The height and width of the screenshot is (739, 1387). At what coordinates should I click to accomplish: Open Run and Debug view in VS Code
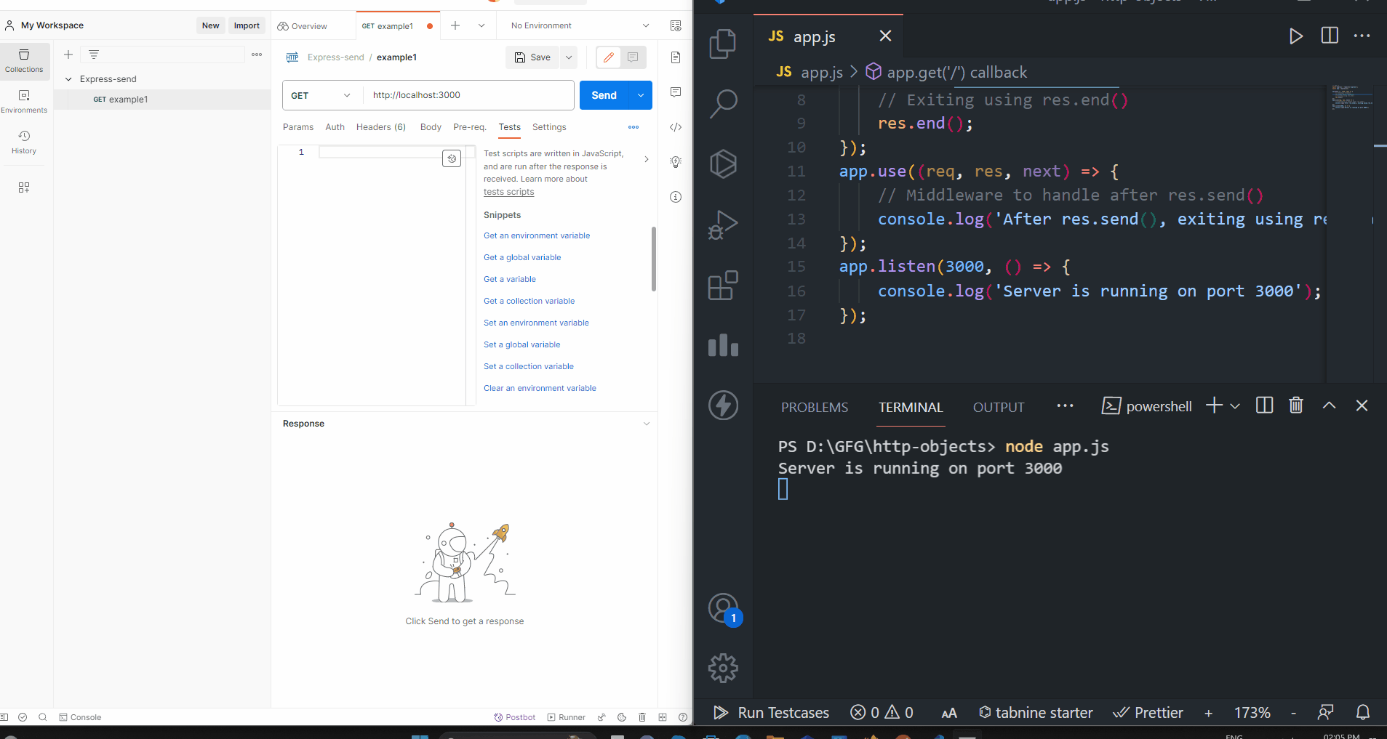pos(723,225)
